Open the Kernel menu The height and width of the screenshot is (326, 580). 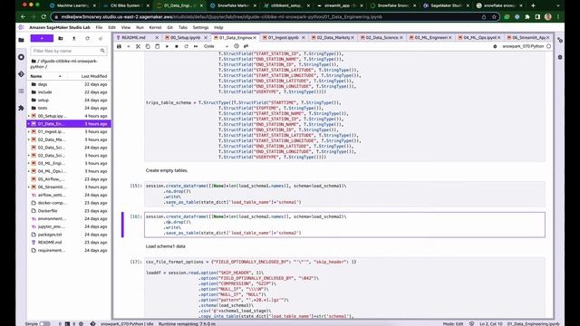(155, 28)
